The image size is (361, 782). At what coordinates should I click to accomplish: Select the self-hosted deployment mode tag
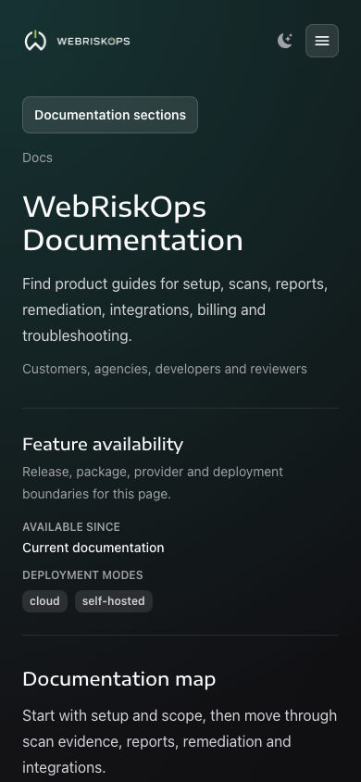114,601
